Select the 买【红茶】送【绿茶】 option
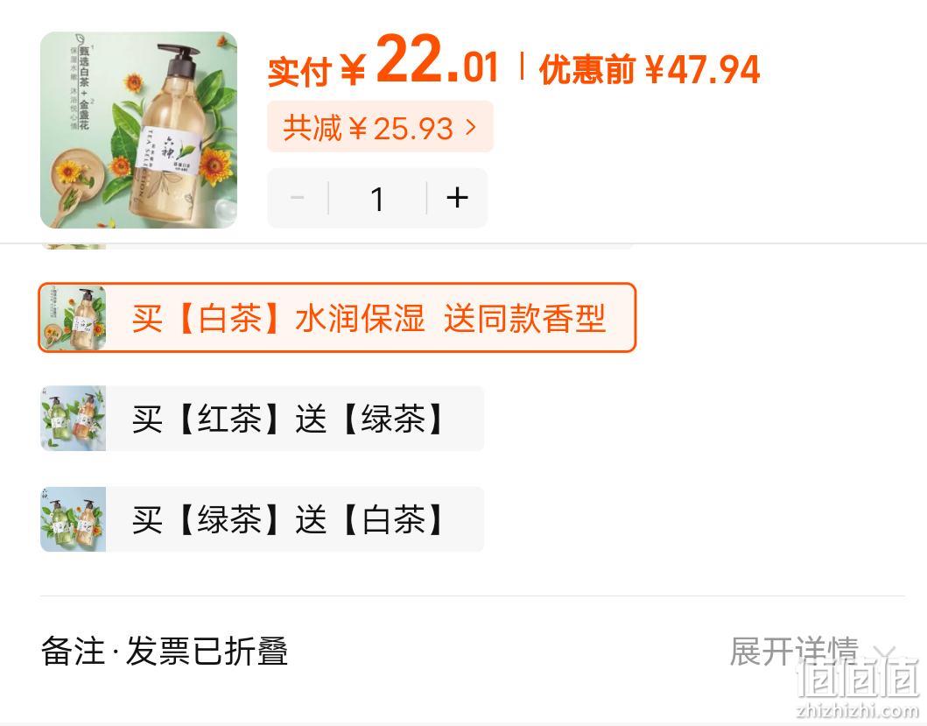The height and width of the screenshot is (726, 927). (262, 419)
